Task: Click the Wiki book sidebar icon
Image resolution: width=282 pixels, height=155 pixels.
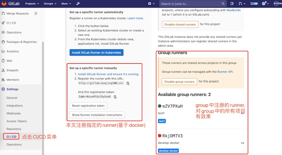Action: point(3,61)
